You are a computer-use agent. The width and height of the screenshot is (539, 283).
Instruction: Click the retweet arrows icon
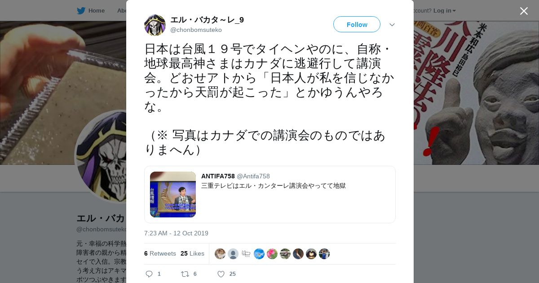(x=185, y=274)
